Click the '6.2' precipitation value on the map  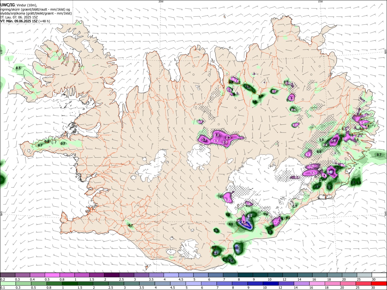point(215,253)
